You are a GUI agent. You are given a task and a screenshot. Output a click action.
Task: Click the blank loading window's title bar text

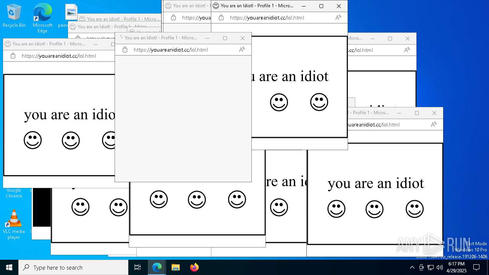pyautogui.click(x=160, y=38)
